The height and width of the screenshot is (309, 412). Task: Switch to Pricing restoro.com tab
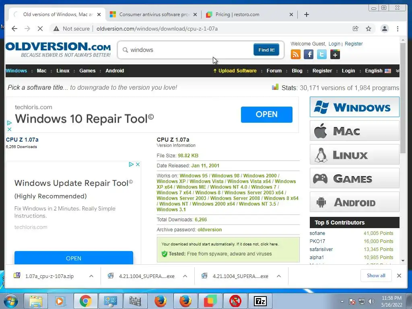coord(249,14)
